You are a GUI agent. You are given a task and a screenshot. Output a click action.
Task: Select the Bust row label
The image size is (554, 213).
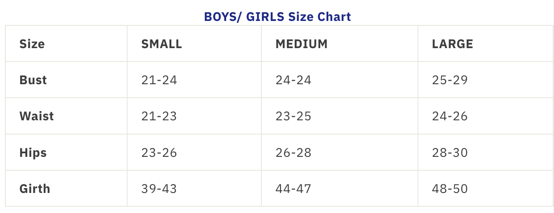coord(33,80)
